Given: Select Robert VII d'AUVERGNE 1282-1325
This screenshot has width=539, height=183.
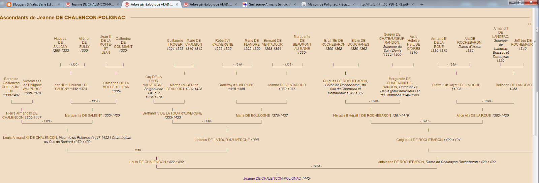Looking at the screenshot, I should pos(223,45).
